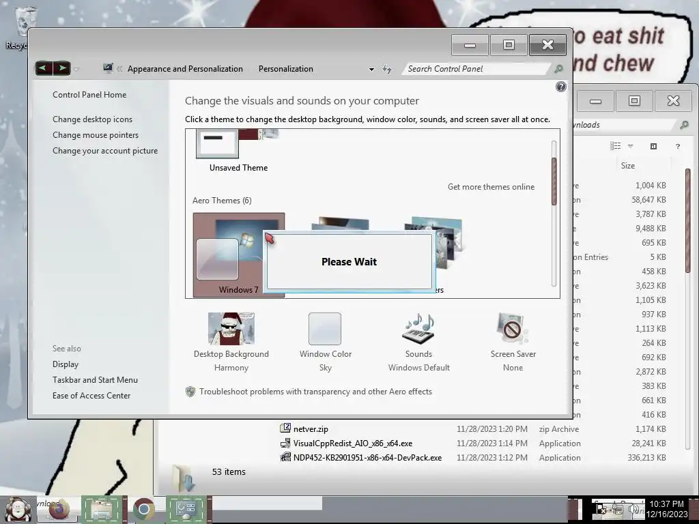This screenshot has width=699, height=524.
Task: Open help in Downloads window toolbar
Action: coord(678,146)
